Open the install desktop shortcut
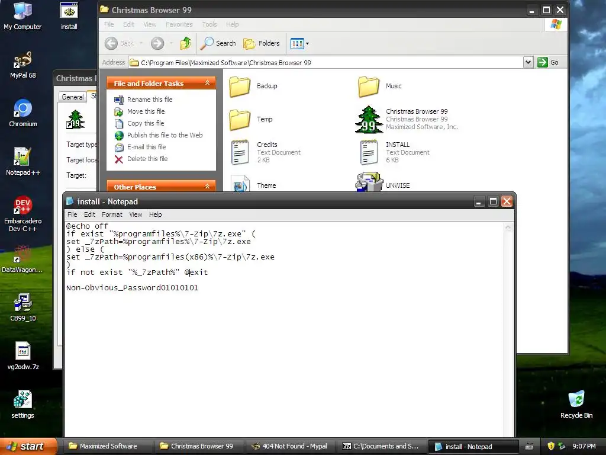Screen dimensions: 606x455 pos(69,15)
